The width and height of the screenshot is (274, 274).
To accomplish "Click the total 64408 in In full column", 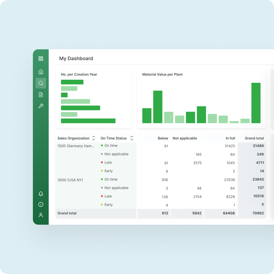I will point(229,213).
